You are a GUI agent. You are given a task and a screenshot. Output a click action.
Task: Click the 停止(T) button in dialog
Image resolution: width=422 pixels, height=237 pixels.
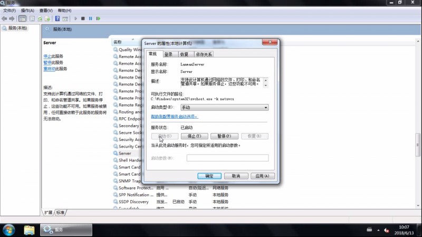click(194, 136)
